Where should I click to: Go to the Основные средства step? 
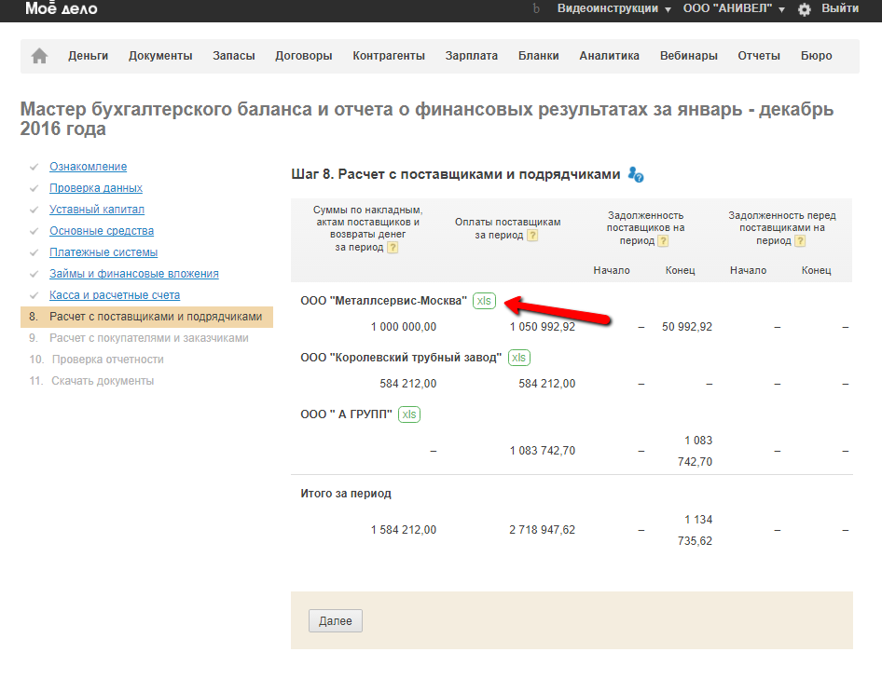pos(102,230)
